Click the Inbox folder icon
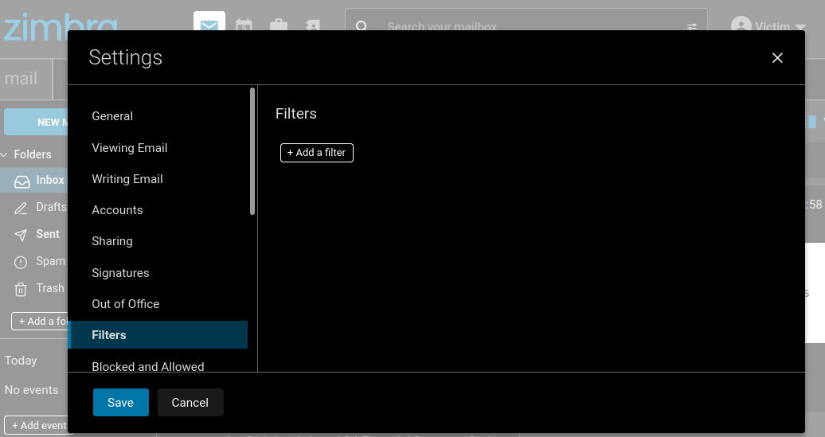Image resolution: width=825 pixels, height=437 pixels. [22, 181]
